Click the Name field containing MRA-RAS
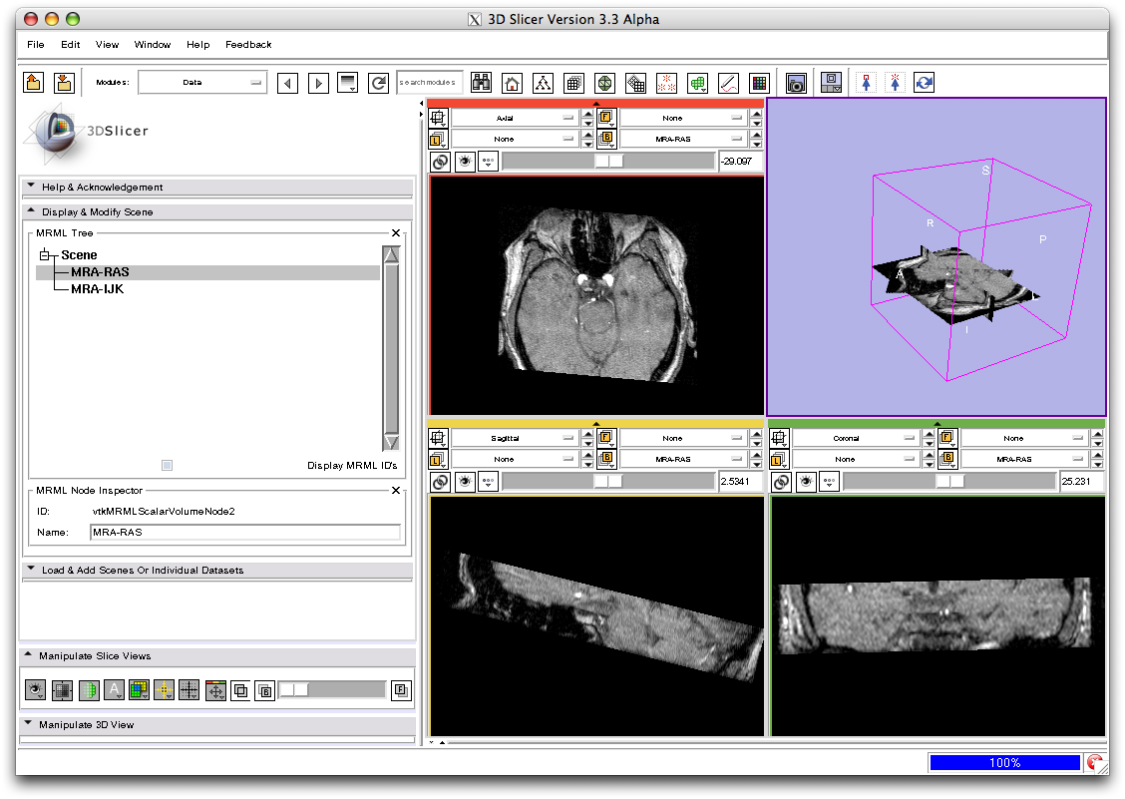The width and height of the screenshot is (1125, 799). (244, 533)
